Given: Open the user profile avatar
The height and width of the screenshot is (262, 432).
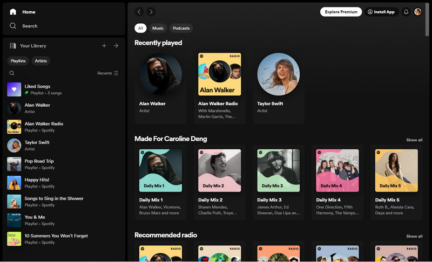Looking at the screenshot, I should point(418,12).
